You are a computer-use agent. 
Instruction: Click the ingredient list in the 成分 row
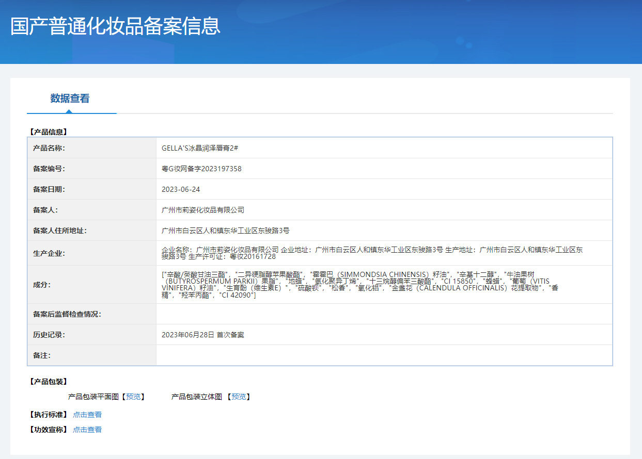(360, 285)
